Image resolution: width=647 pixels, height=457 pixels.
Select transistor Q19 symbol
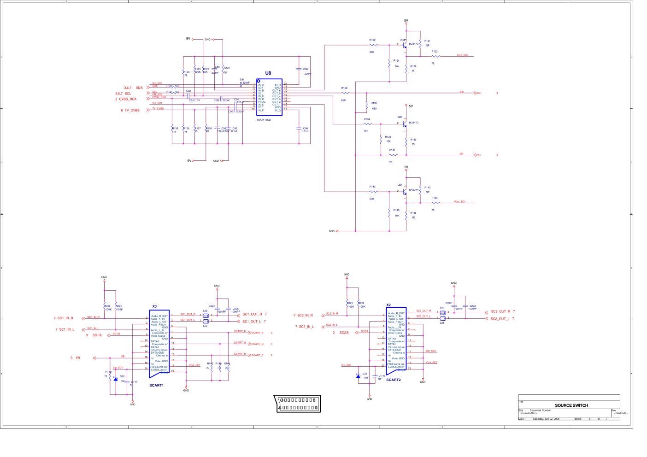click(x=404, y=45)
